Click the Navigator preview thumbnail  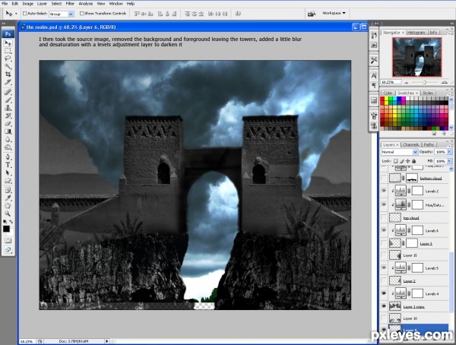416,57
